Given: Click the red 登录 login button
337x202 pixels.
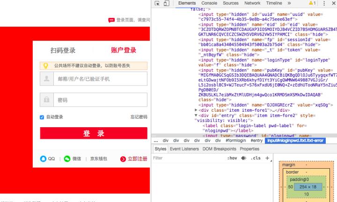Looking at the screenshot, I should [94, 133].
